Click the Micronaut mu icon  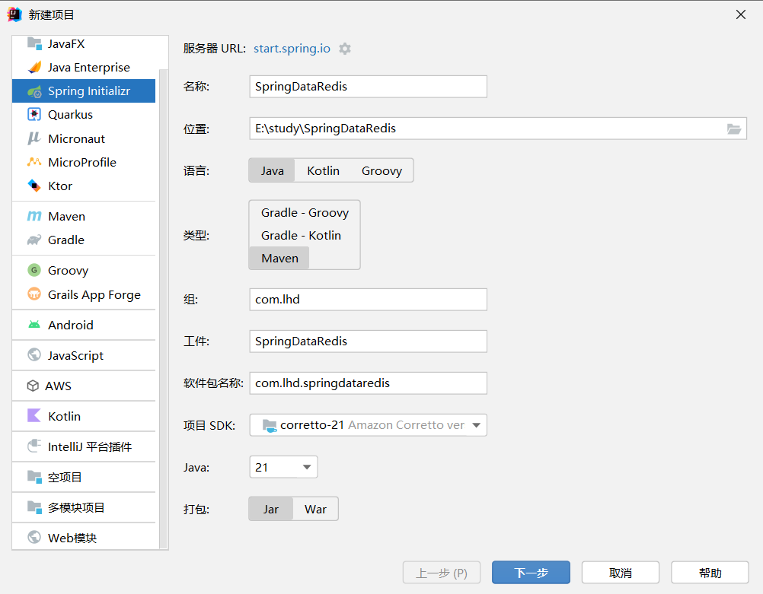tap(34, 138)
